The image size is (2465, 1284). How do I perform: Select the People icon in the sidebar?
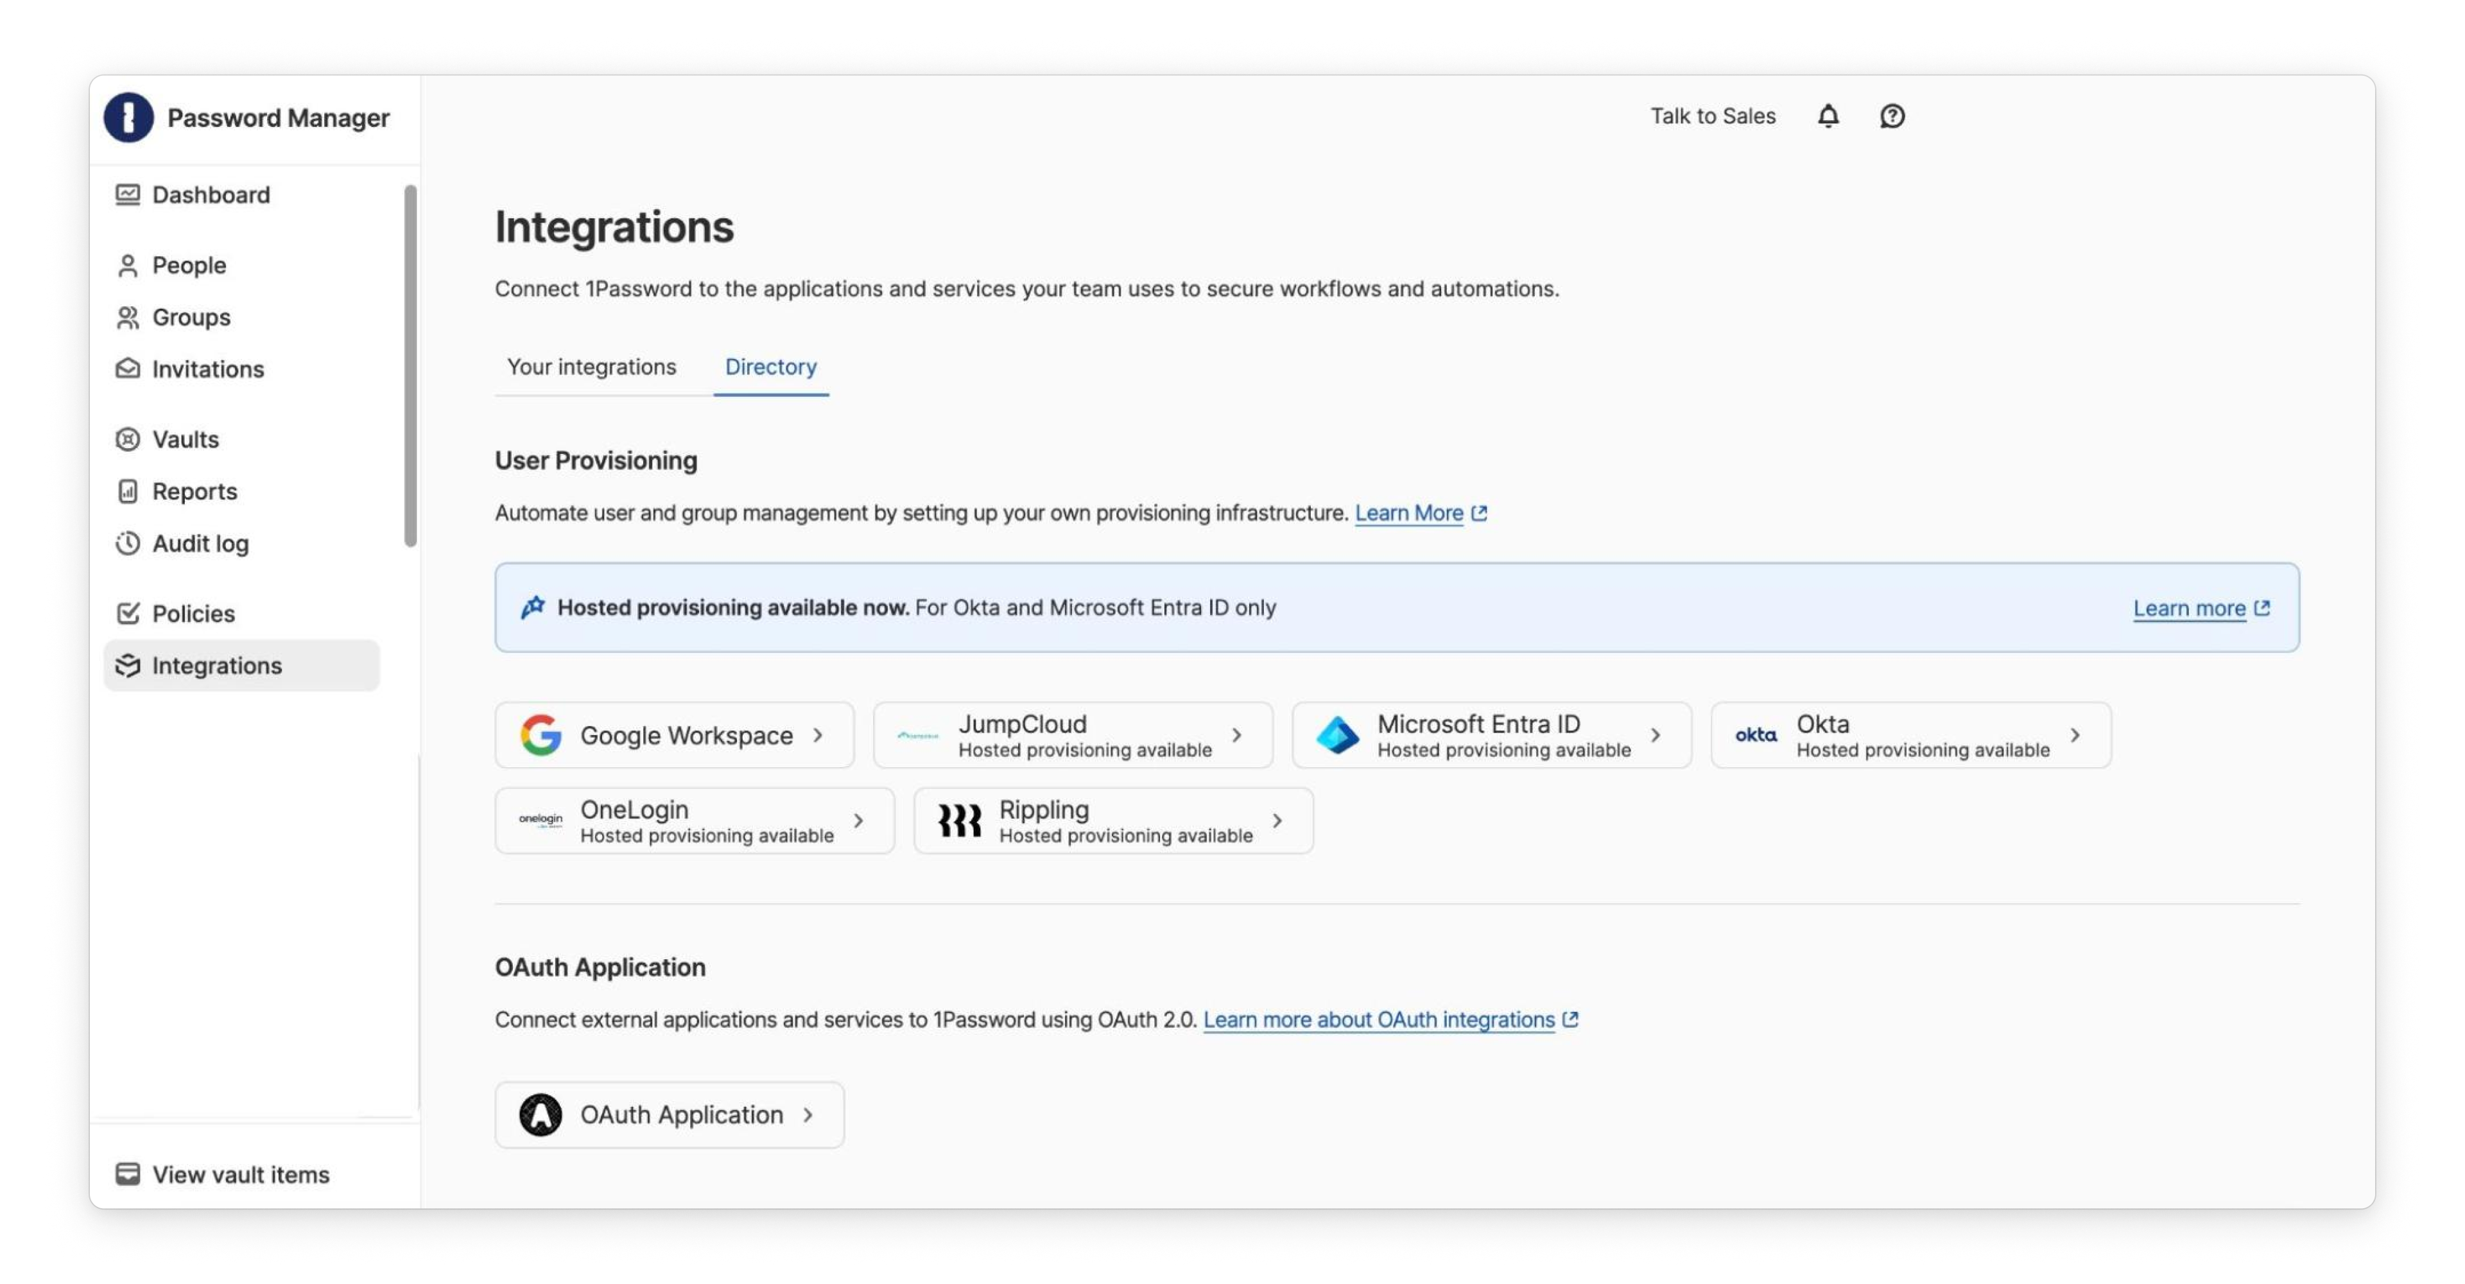(x=128, y=265)
